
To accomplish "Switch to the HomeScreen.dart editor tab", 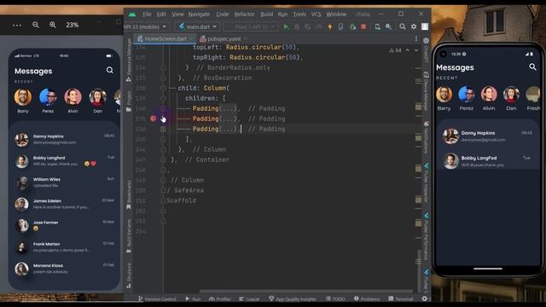I will pos(165,38).
